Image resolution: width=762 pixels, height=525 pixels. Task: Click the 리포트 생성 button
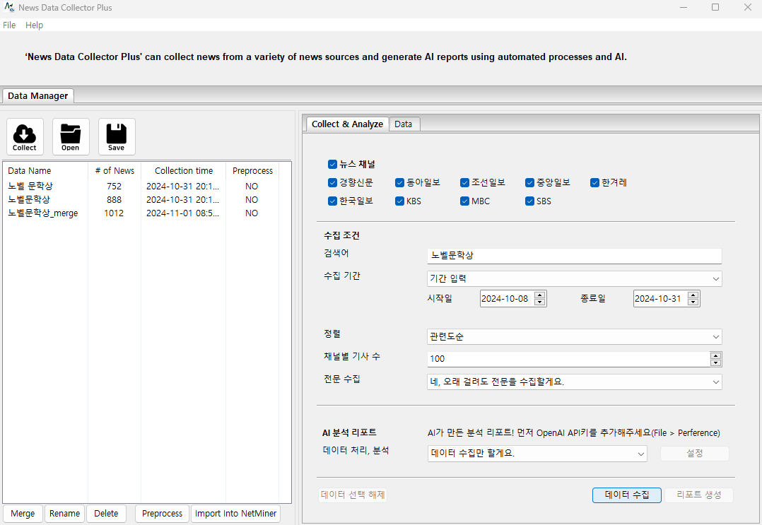pyautogui.click(x=699, y=495)
